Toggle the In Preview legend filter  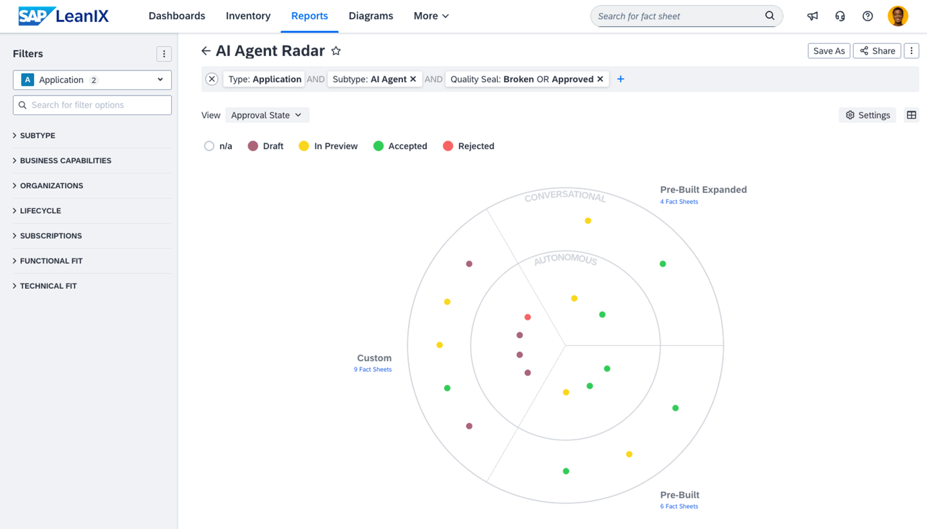click(328, 146)
